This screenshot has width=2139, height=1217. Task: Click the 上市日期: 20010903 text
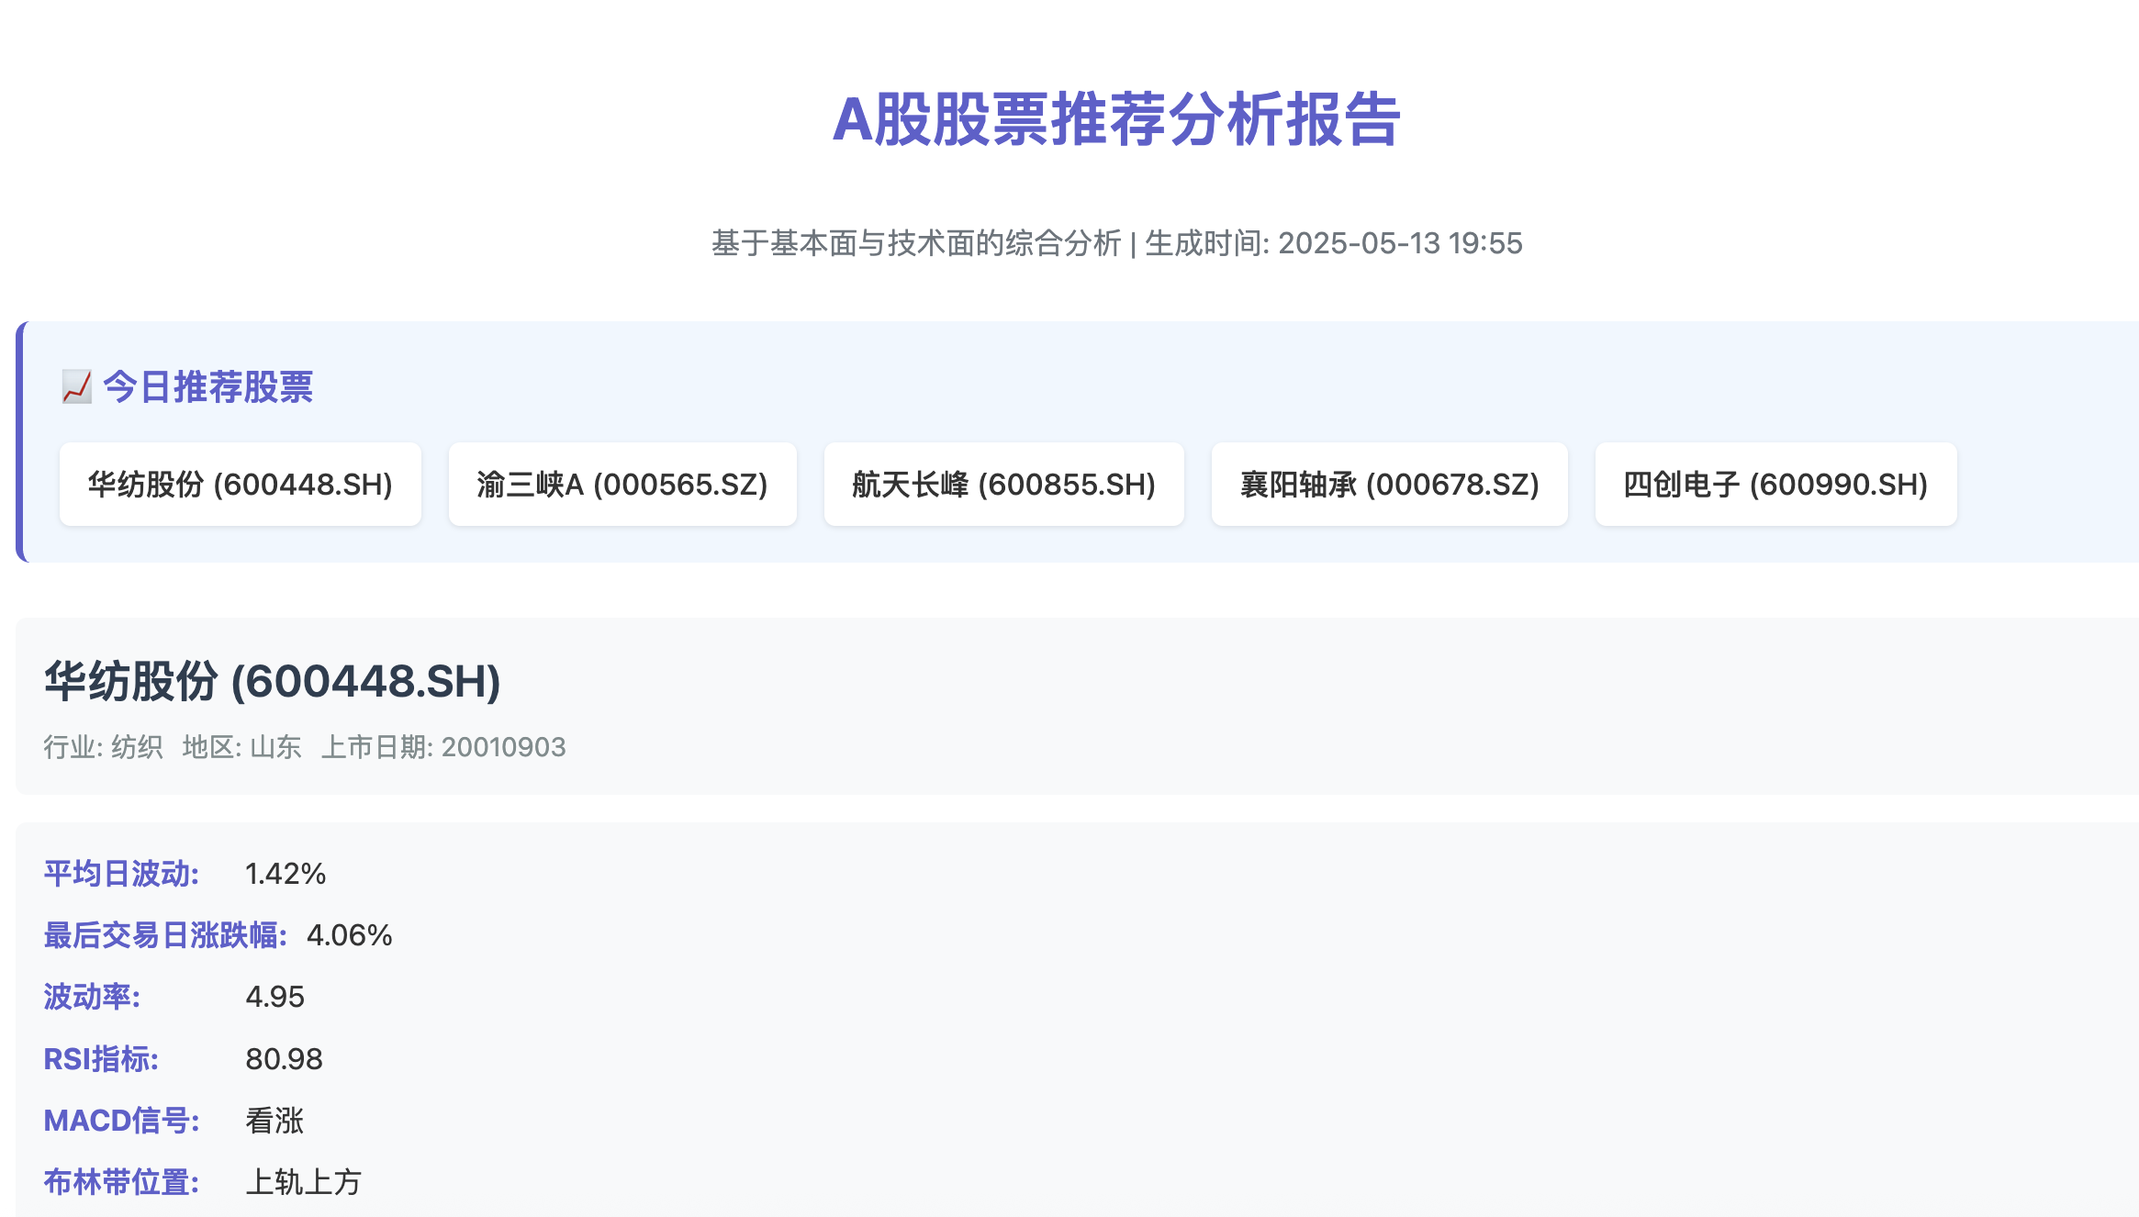click(443, 747)
